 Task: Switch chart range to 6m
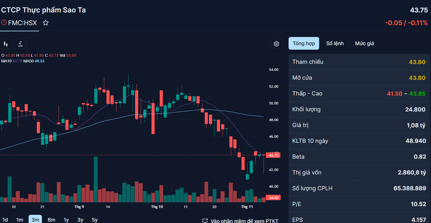(51, 220)
